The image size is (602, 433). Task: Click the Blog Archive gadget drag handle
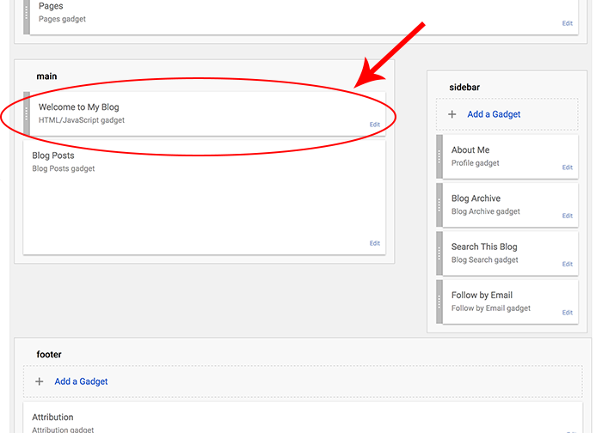coord(440,204)
